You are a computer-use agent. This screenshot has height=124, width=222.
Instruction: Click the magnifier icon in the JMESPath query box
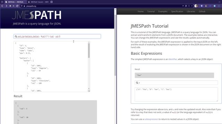click(x=16, y=37)
